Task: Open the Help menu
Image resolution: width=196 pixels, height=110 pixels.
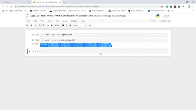Action: pos(83,21)
